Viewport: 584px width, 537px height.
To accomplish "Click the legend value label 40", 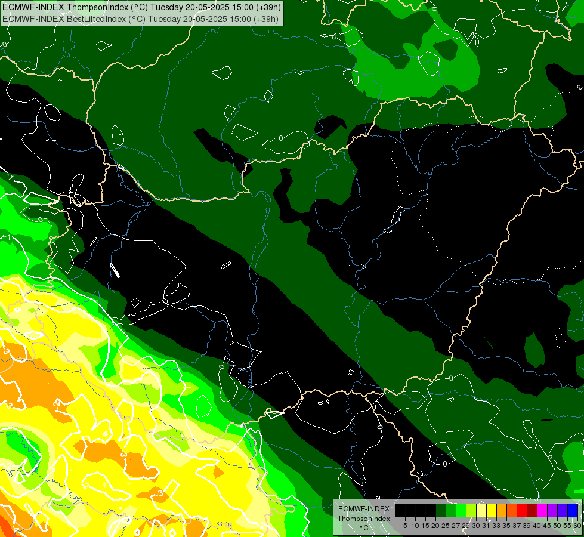I will [537, 526].
